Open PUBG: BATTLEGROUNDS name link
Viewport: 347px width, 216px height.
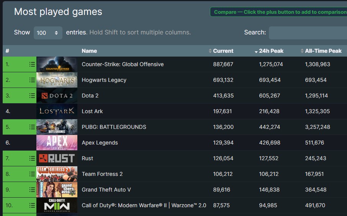114,127
